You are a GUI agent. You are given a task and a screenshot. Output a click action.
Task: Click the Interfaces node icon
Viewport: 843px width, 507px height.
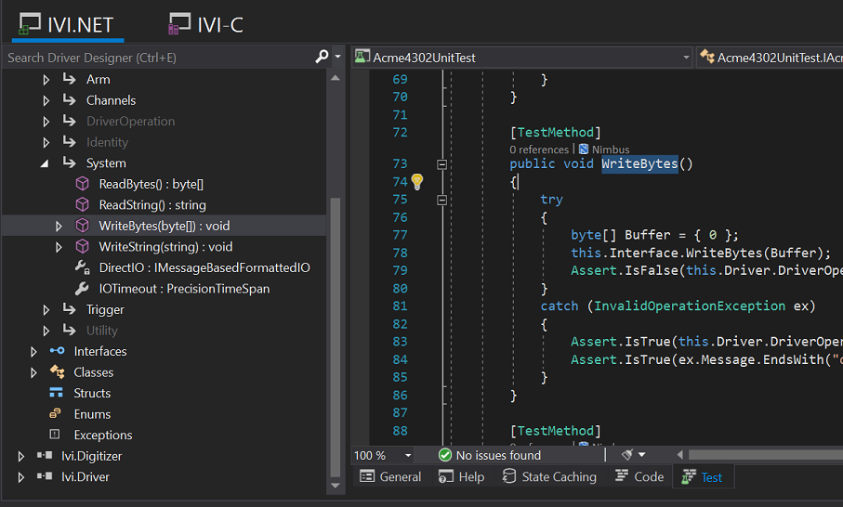[57, 351]
